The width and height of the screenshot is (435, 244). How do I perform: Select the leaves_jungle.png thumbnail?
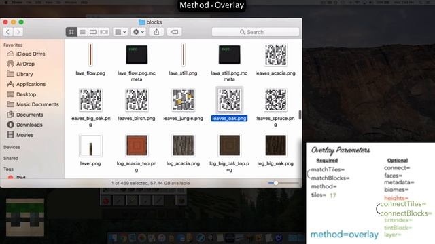click(x=183, y=100)
